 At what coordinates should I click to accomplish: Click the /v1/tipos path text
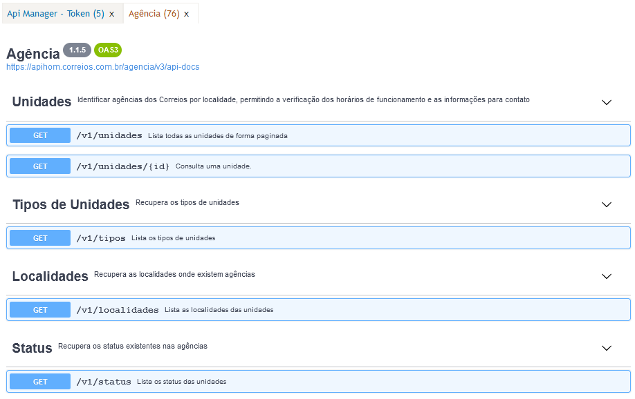tap(101, 238)
